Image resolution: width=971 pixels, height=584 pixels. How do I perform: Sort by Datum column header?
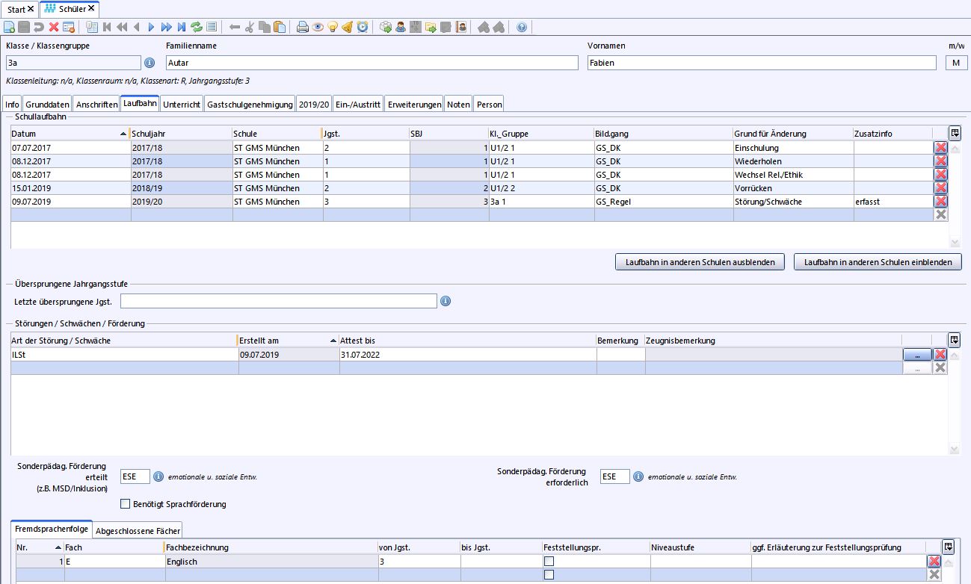(70, 134)
